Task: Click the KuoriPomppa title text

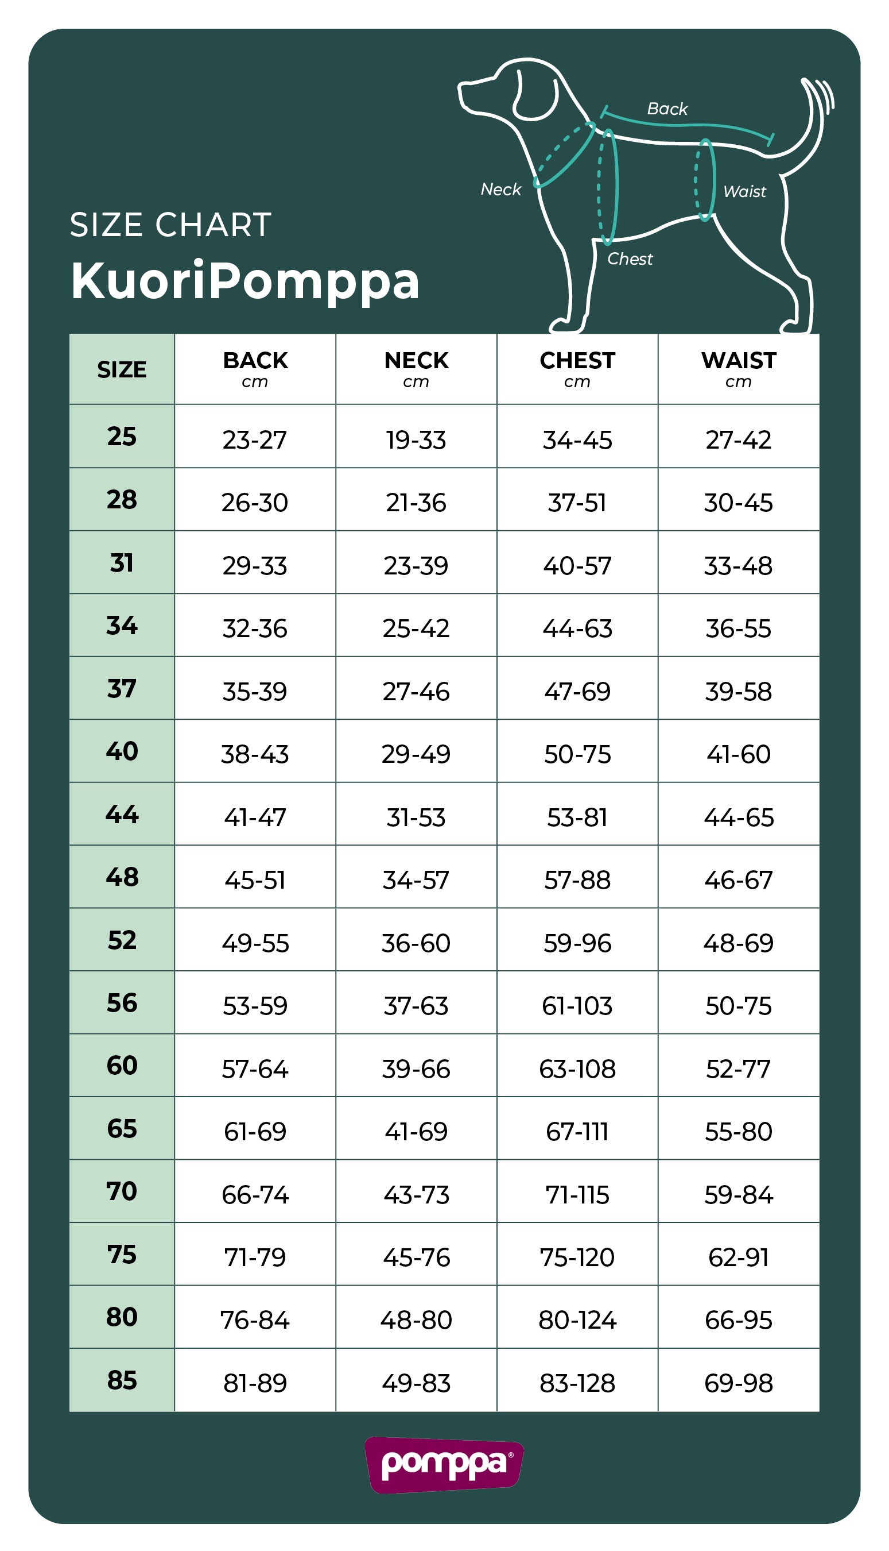Action: coord(245,281)
